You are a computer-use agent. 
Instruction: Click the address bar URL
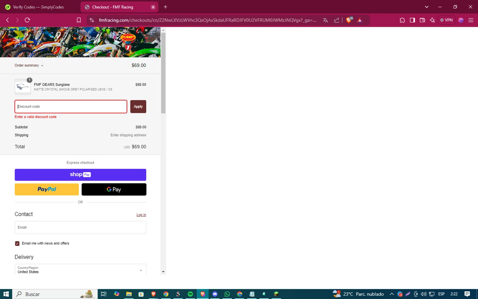(x=207, y=20)
